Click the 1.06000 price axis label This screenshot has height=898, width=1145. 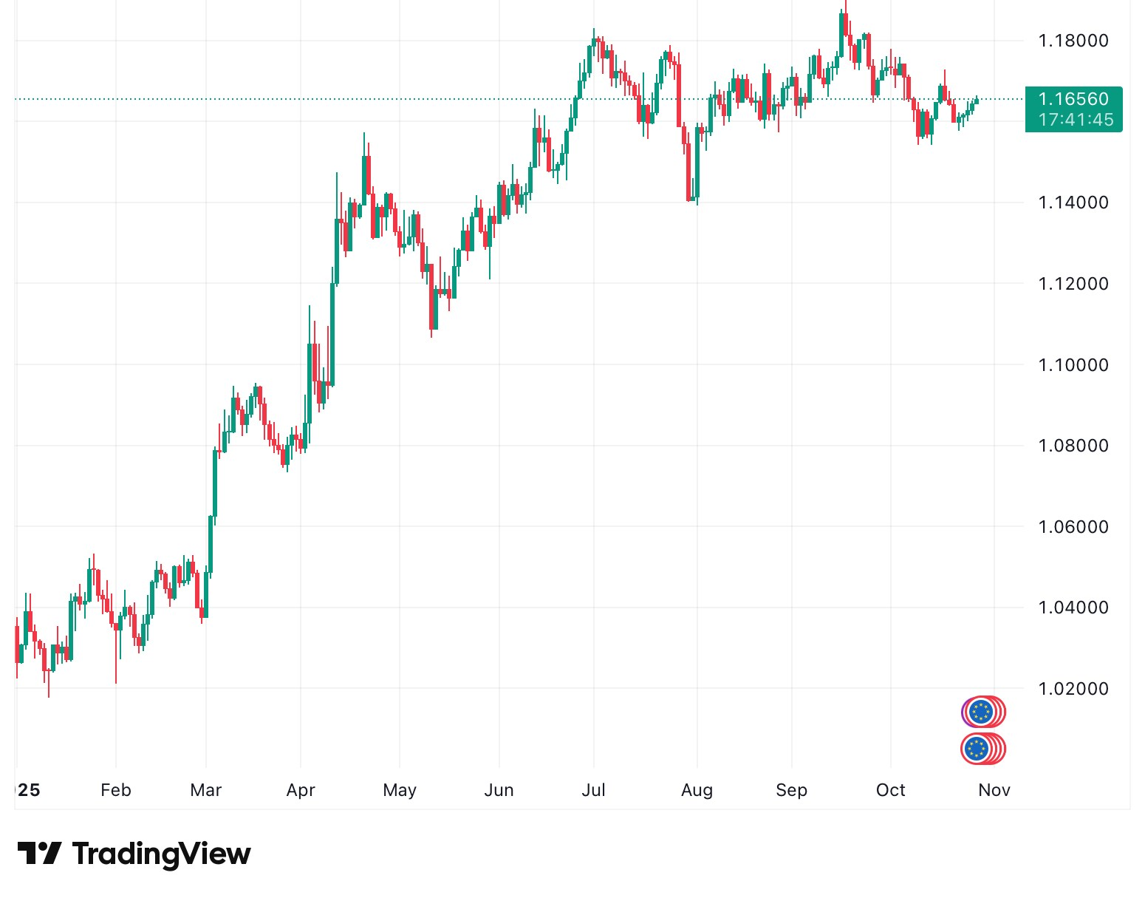click(1073, 527)
